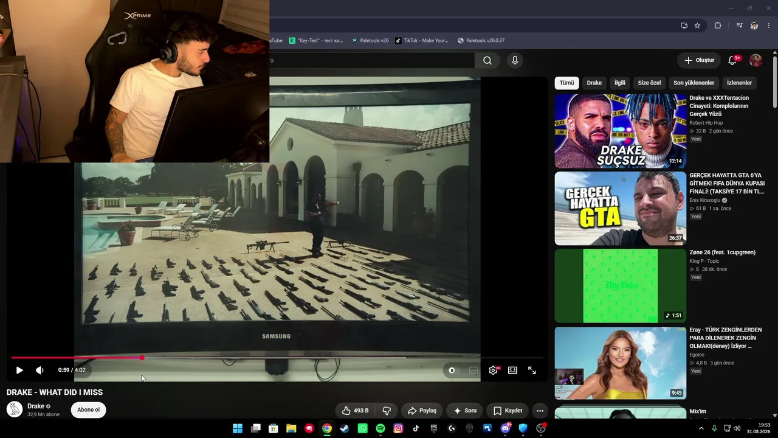Open the green Zøne 26 thumbnail

tap(621, 286)
